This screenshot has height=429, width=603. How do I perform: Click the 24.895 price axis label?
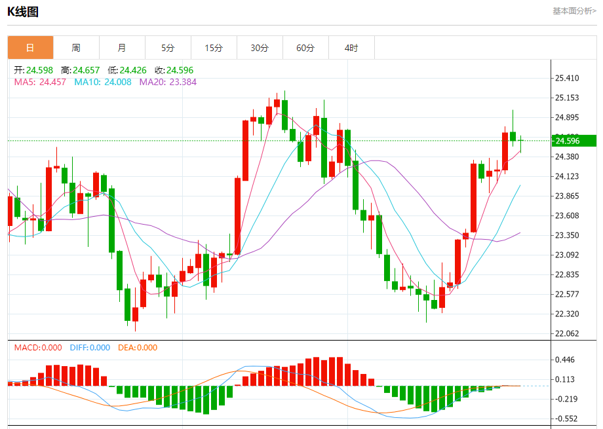[567, 117]
